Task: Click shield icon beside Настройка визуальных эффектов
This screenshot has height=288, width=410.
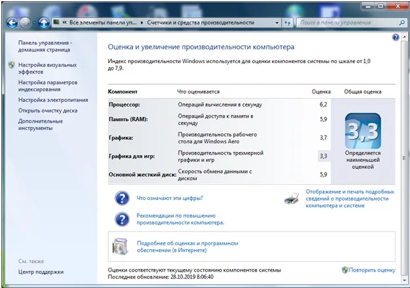Action: [x=11, y=65]
